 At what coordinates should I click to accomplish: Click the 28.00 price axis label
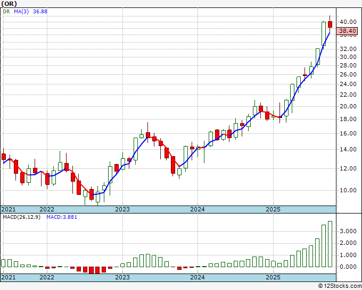pyautogui.click(x=348, y=66)
